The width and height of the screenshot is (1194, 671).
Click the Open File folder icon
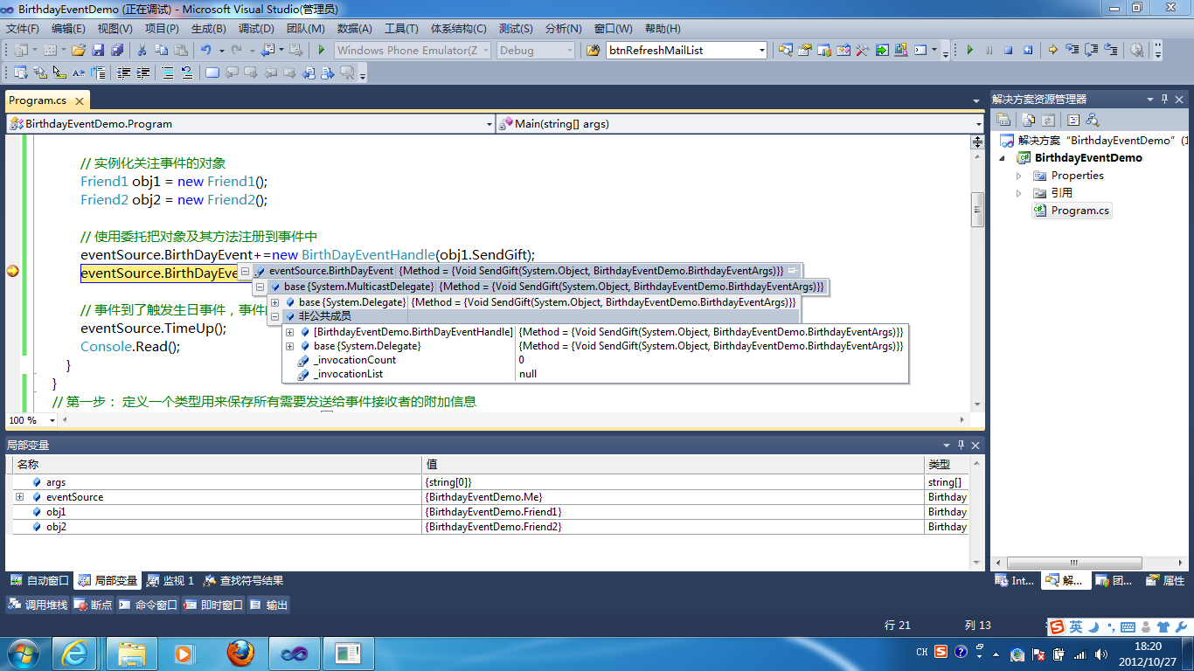click(79, 51)
